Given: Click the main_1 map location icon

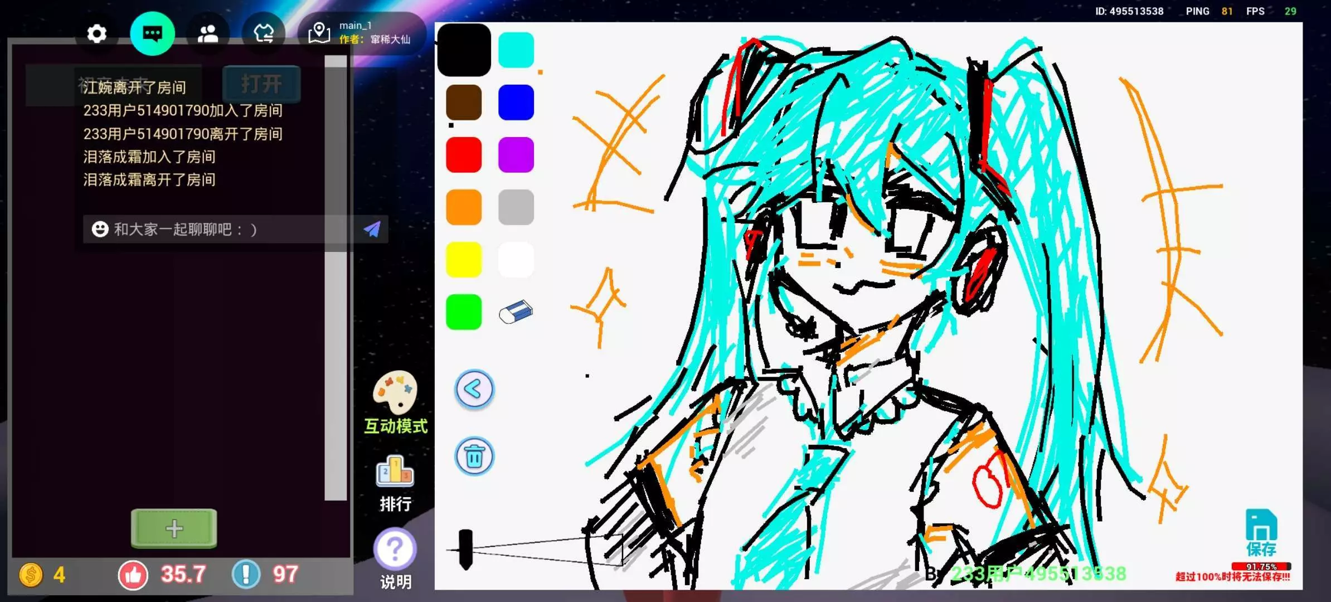Looking at the screenshot, I should click(x=319, y=33).
